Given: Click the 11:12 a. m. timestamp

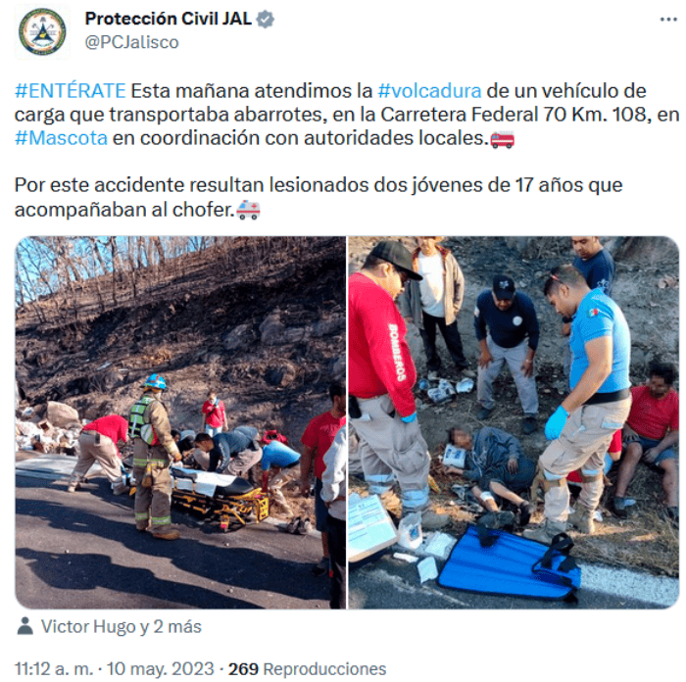Looking at the screenshot, I should point(54,669).
